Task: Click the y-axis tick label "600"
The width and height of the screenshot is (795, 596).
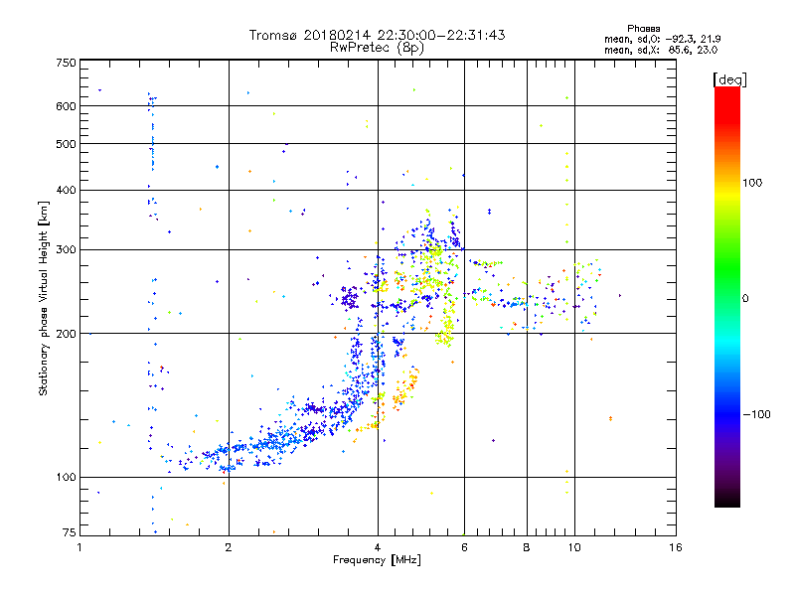Action: pos(66,106)
